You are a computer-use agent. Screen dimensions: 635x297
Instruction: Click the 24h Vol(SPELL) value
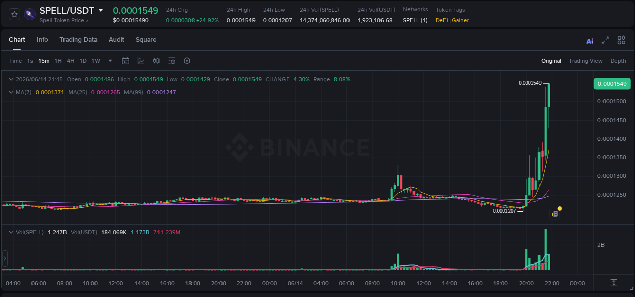point(325,20)
